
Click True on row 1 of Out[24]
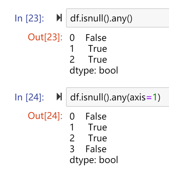[98, 127]
